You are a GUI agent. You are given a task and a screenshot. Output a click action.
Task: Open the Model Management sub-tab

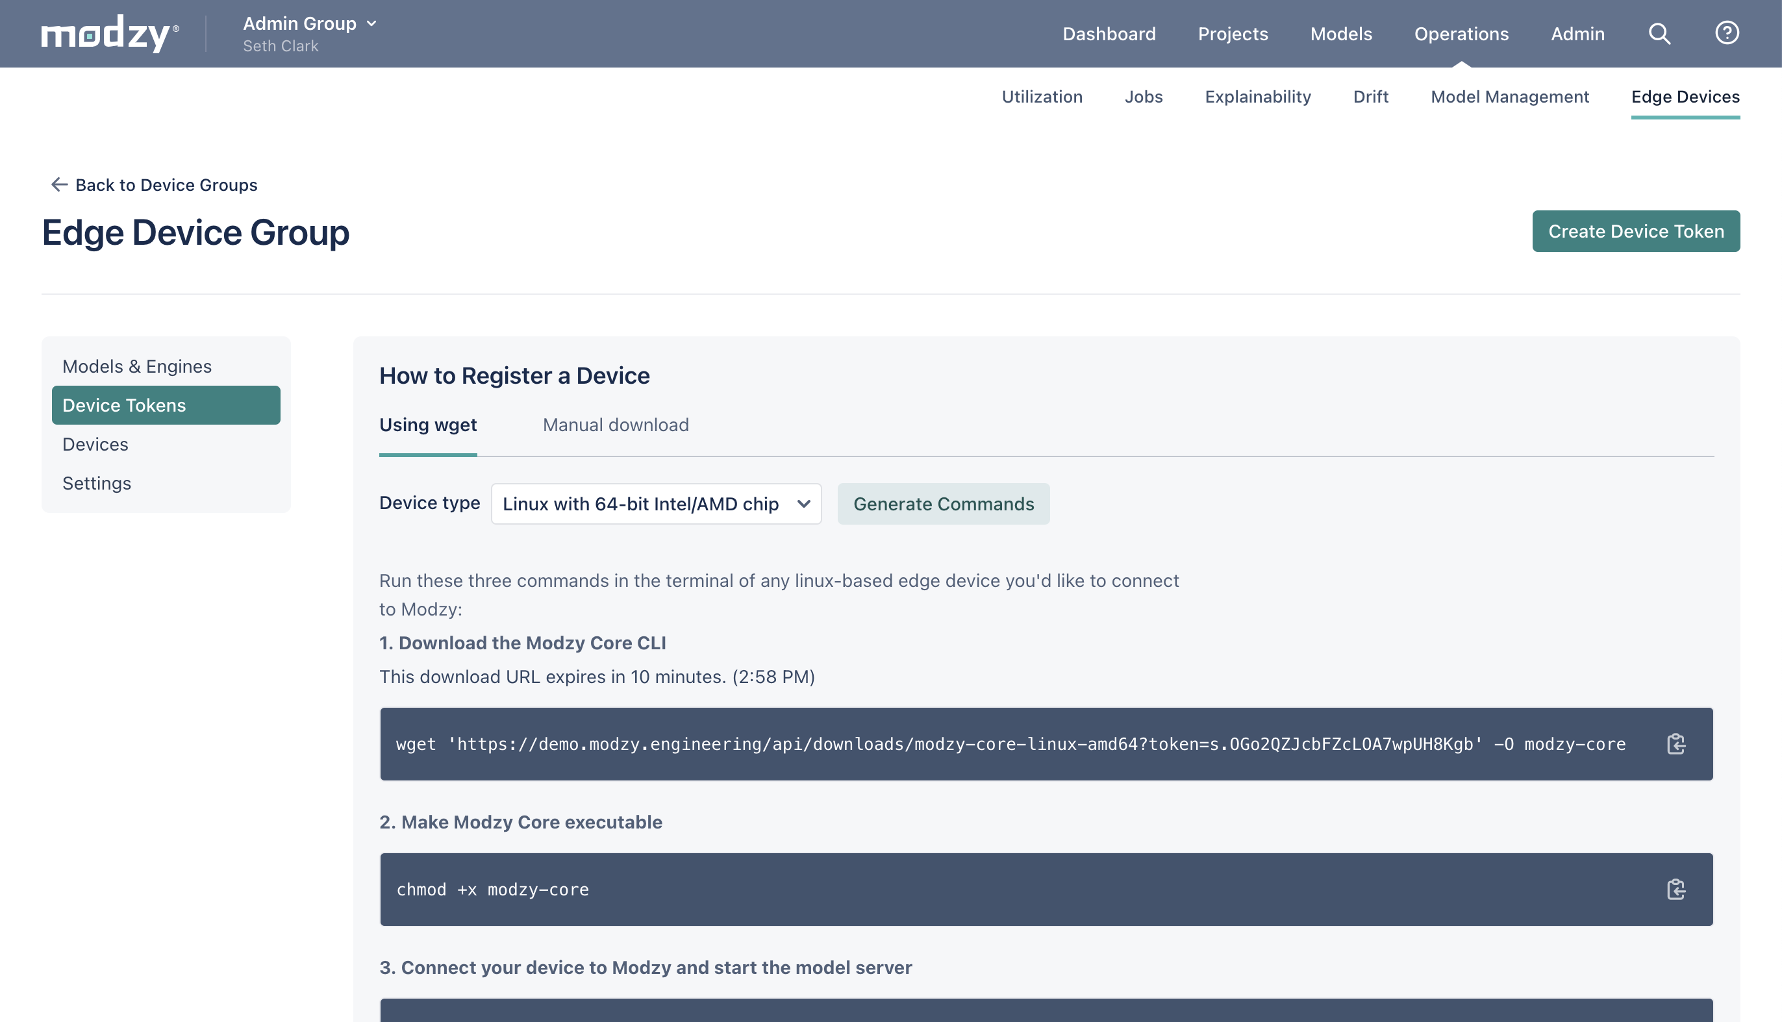click(x=1509, y=97)
